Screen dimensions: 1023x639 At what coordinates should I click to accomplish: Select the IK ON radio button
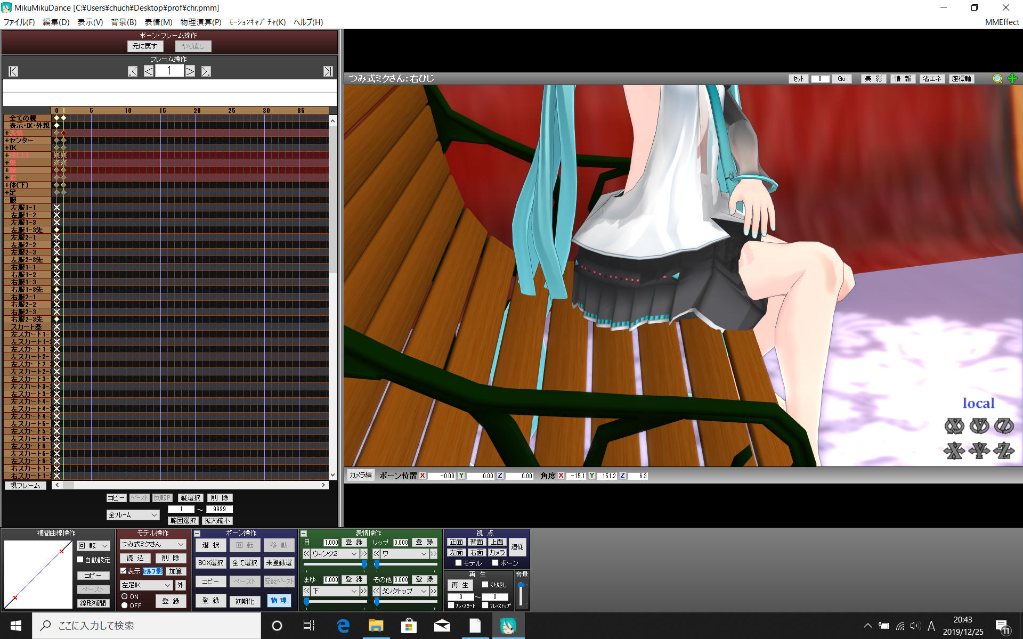click(125, 596)
